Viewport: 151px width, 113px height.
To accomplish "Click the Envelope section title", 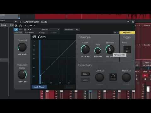I will point(84,37).
